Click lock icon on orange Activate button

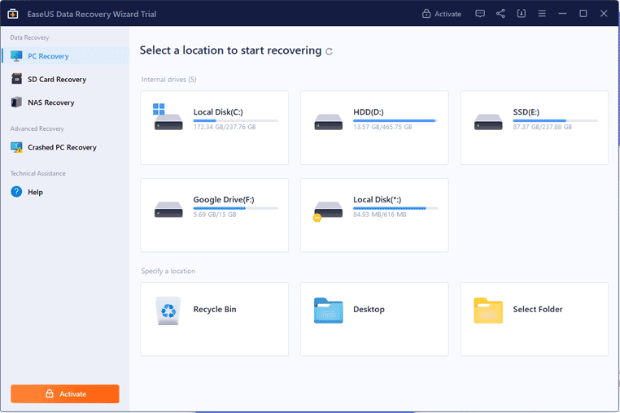coord(50,393)
